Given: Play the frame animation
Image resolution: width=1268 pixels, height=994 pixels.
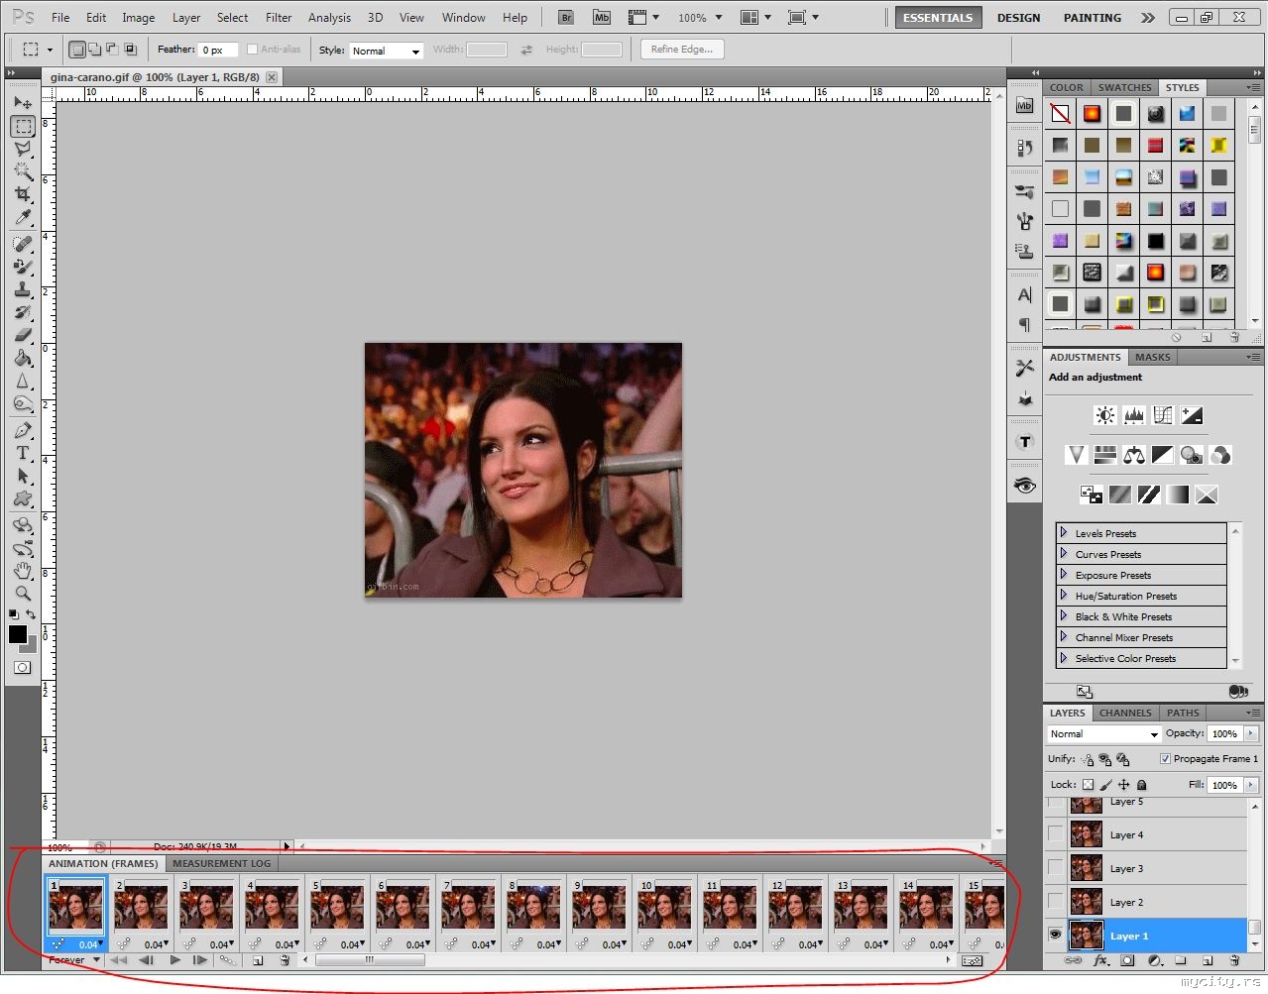Looking at the screenshot, I should coord(174,960).
